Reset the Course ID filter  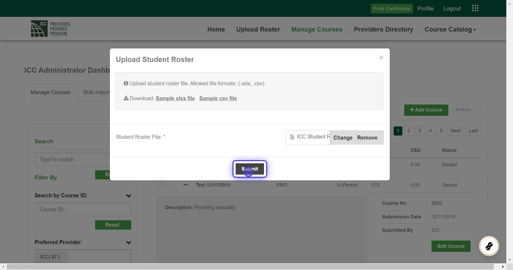click(113, 225)
